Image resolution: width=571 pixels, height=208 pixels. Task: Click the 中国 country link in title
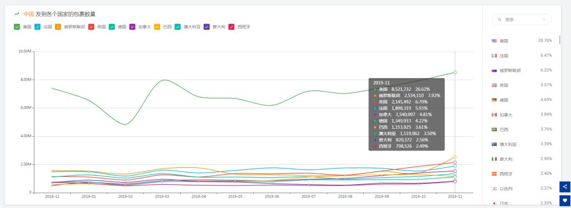29,14
